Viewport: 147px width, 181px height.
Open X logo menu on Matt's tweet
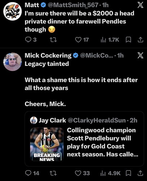point(140,5)
